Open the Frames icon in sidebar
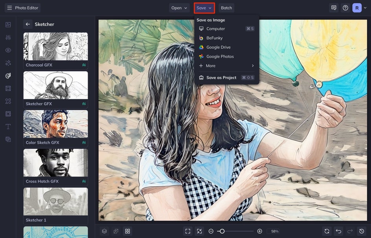The image size is (371, 238). point(8,88)
